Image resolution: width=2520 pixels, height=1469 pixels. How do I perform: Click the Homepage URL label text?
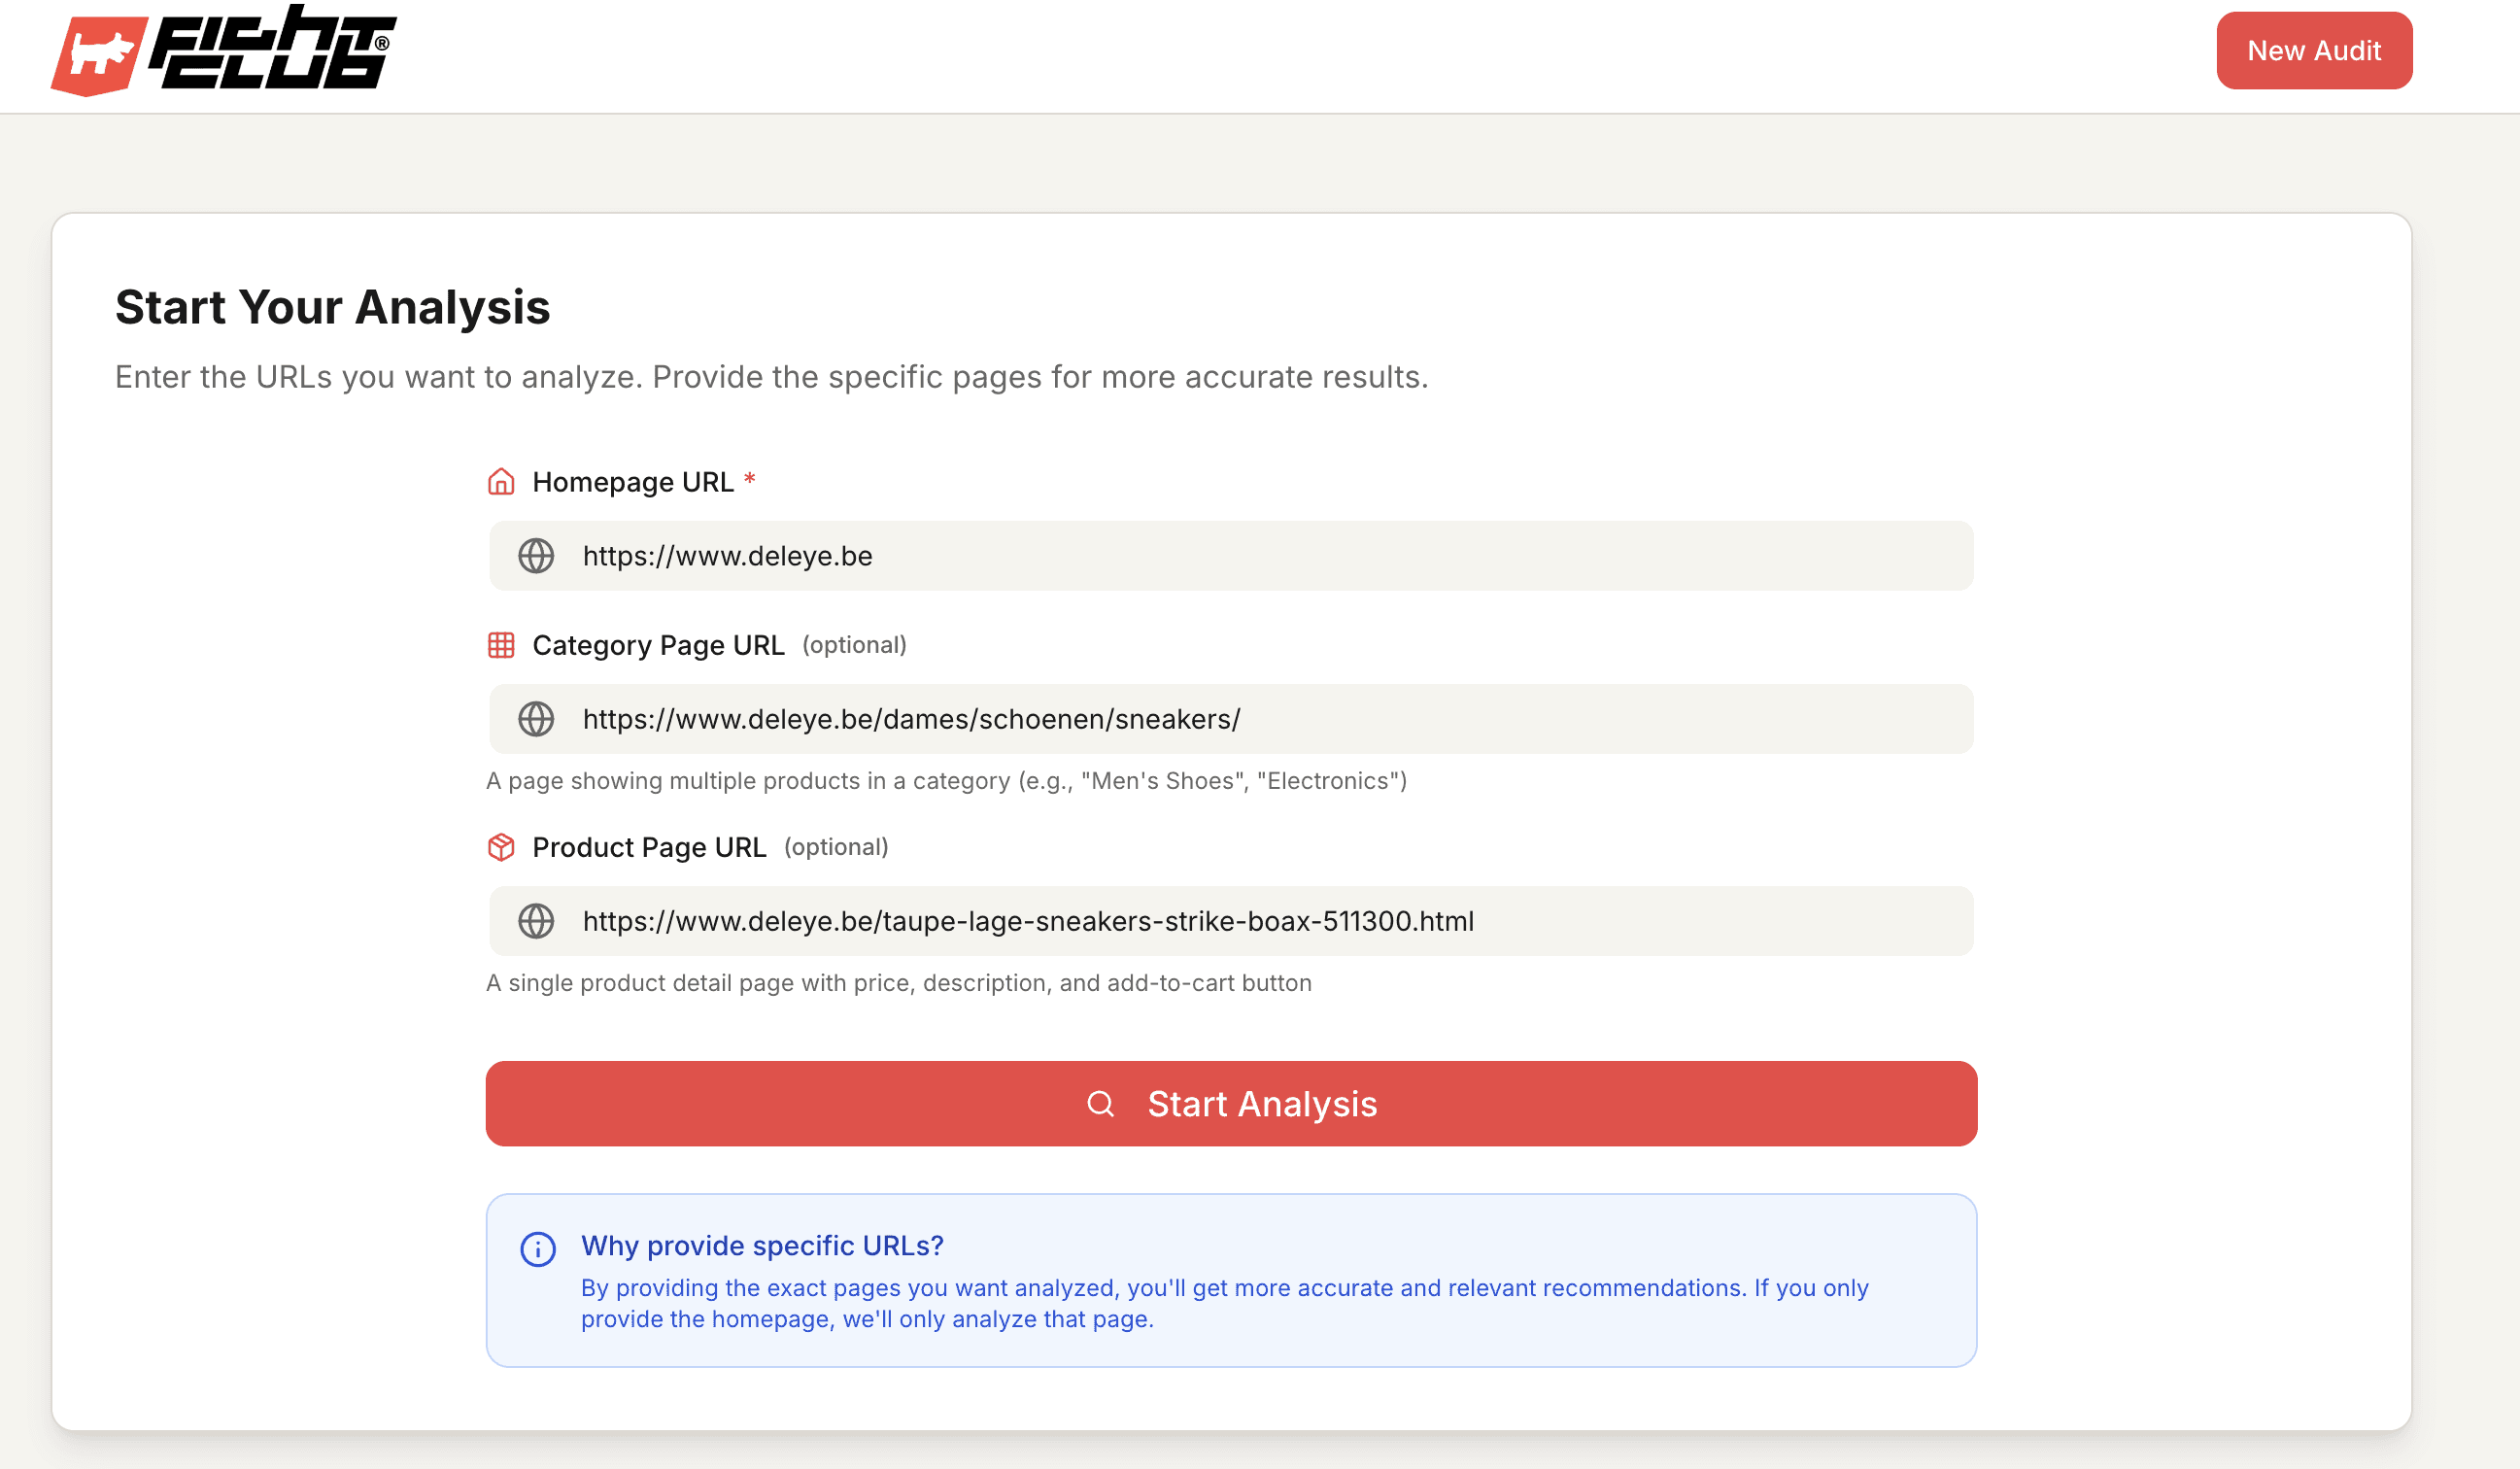click(x=633, y=482)
